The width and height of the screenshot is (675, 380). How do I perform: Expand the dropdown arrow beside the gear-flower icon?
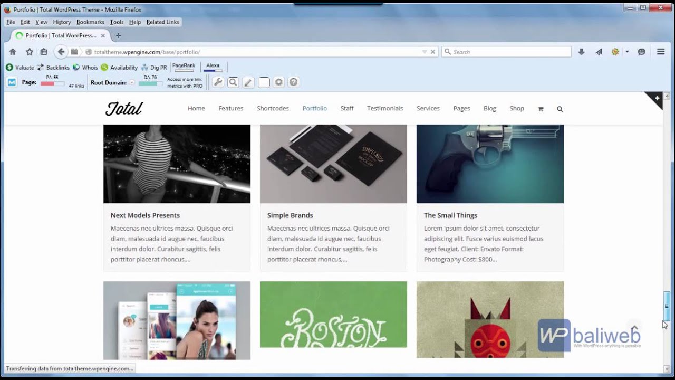point(627,52)
